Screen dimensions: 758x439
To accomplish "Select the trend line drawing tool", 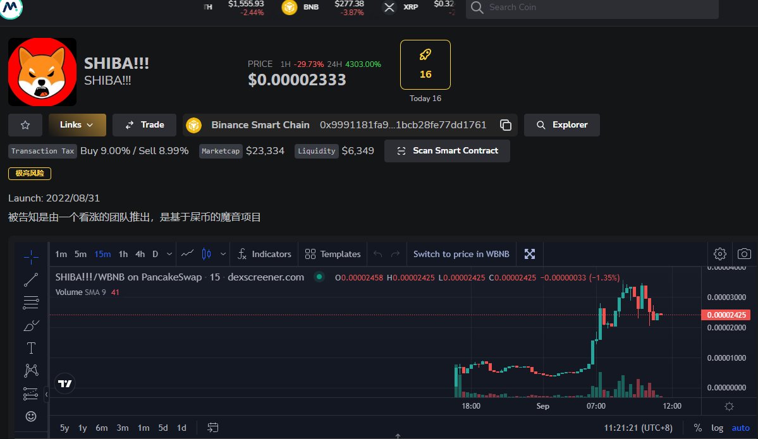I will point(31,280).
